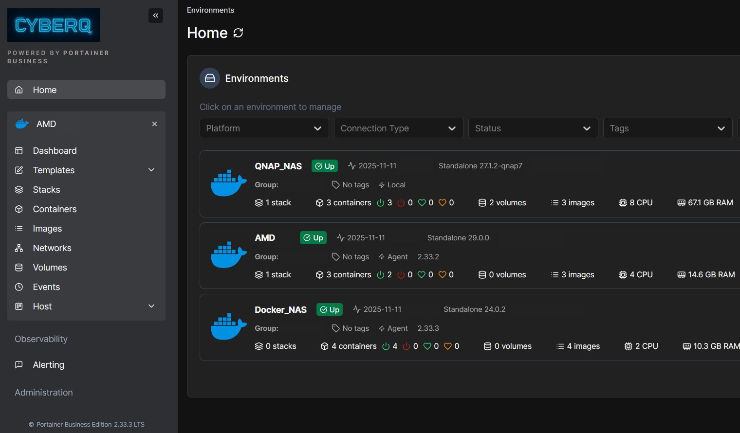The height and width of the screenshot is (433, 740).
Task: Open the Connection Type filter dropdown
Action: coord(398,128)
